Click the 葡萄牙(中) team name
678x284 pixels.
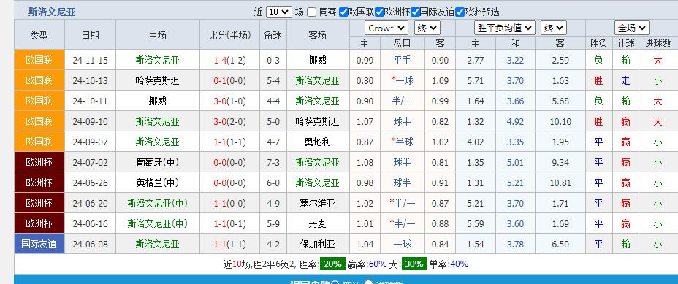157,162
